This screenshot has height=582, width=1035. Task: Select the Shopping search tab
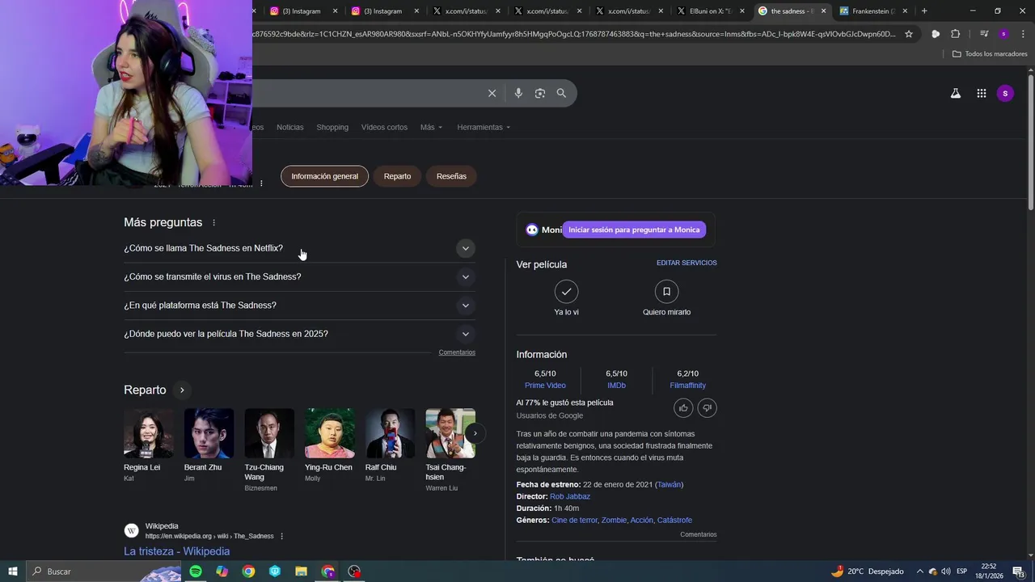[332, 127]
